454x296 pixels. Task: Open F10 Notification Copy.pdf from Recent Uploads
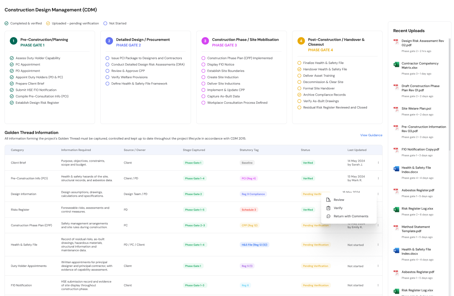point(420,149)
